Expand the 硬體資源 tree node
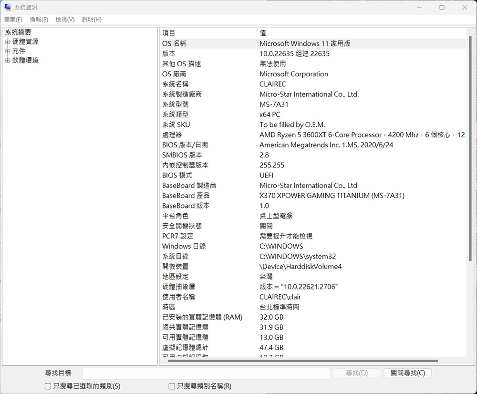Screen dimensions: 477x394 point(8,42)
